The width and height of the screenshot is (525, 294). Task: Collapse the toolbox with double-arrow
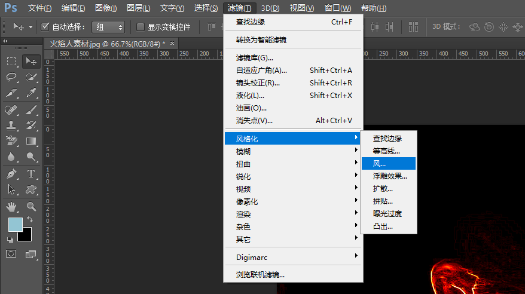click(x=5, y=41)
